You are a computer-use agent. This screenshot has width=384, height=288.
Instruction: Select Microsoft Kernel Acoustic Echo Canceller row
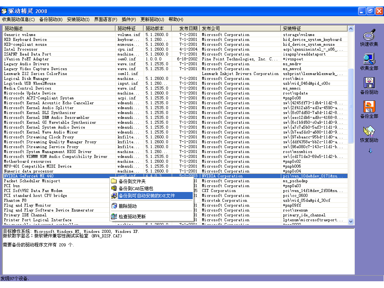(175, 103)
